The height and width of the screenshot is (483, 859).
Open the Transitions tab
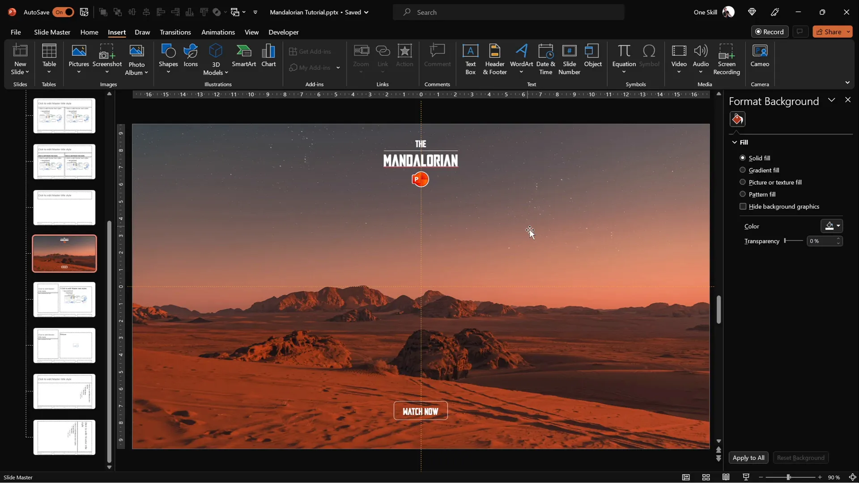(x=175, y=32)
